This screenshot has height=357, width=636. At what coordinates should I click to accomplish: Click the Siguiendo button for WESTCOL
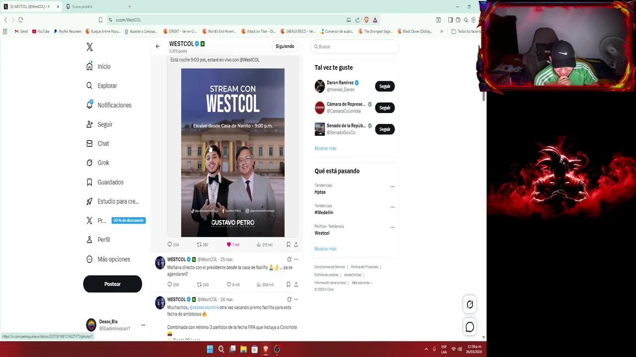[285, 46]
